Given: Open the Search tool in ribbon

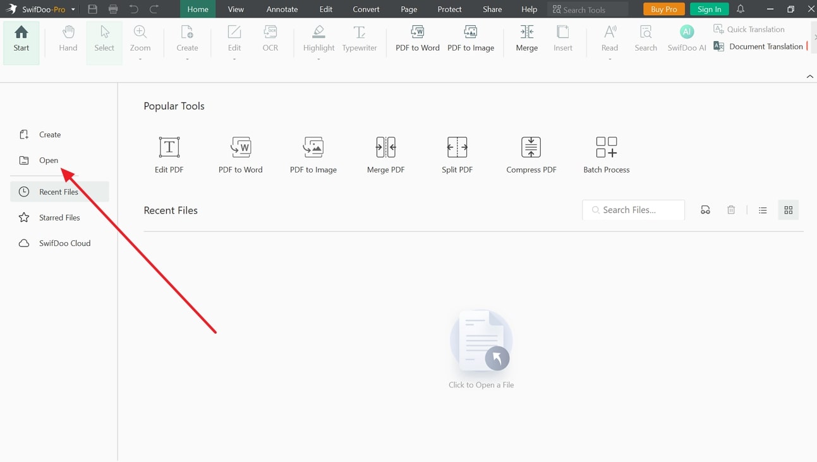Looking at the screenshot, I should tap(646, 39).
